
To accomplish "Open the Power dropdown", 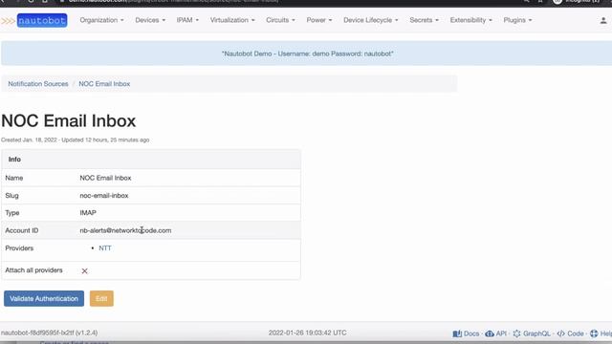I will pos(318,20).
